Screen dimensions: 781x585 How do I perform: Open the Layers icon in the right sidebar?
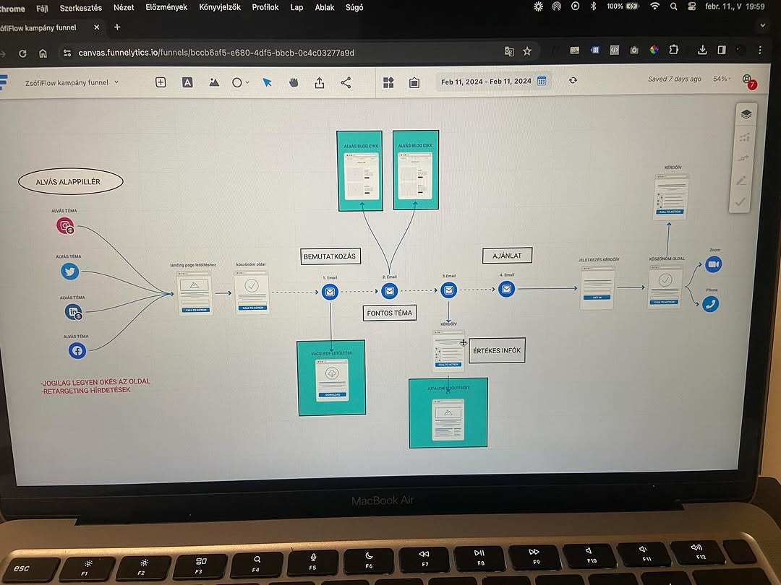pyautogui.click(x=746, y=114)
